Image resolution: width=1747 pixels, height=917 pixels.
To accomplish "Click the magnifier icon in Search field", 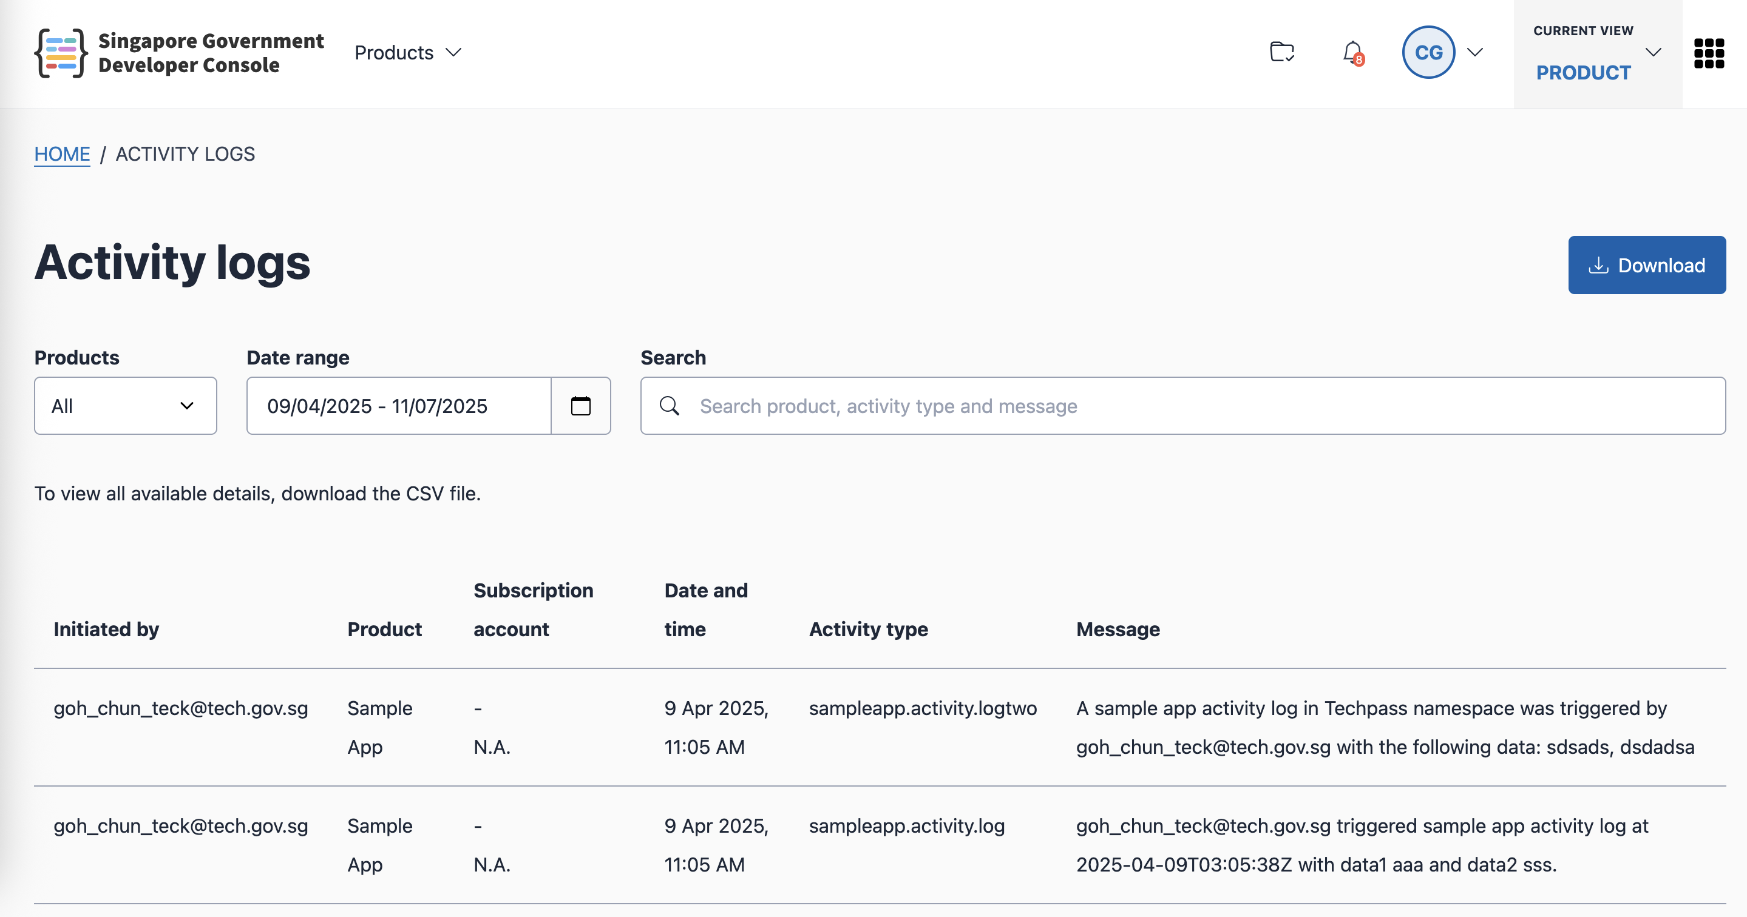I will pos(670,405).
